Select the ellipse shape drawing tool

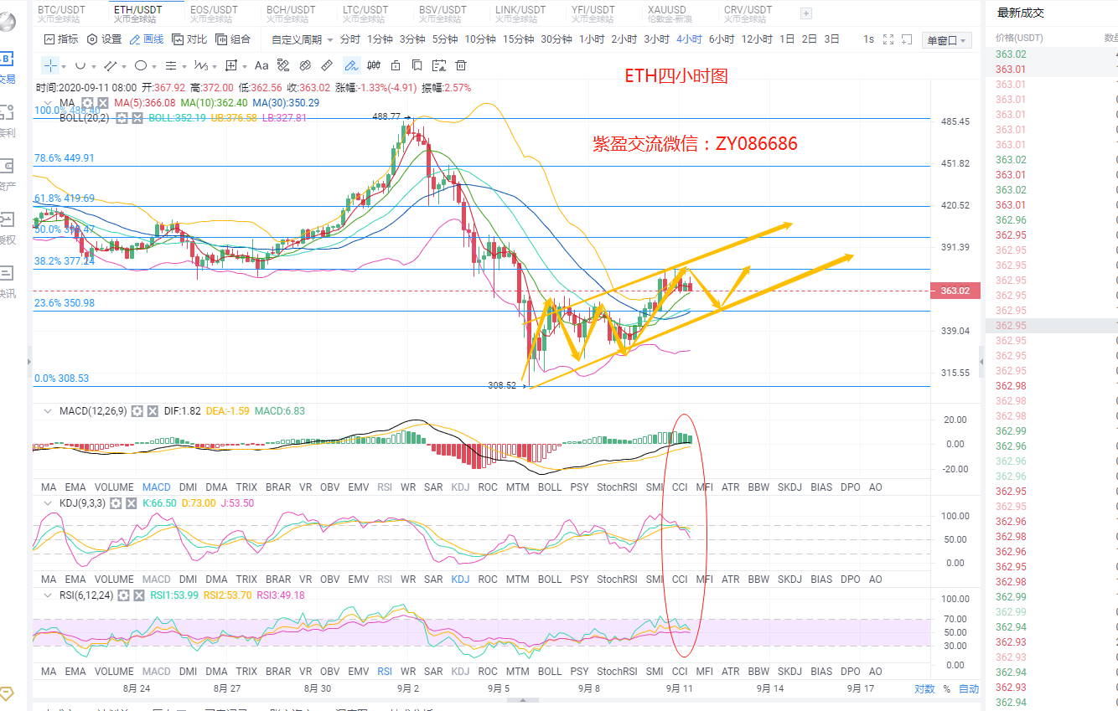(x=141, y=66)
